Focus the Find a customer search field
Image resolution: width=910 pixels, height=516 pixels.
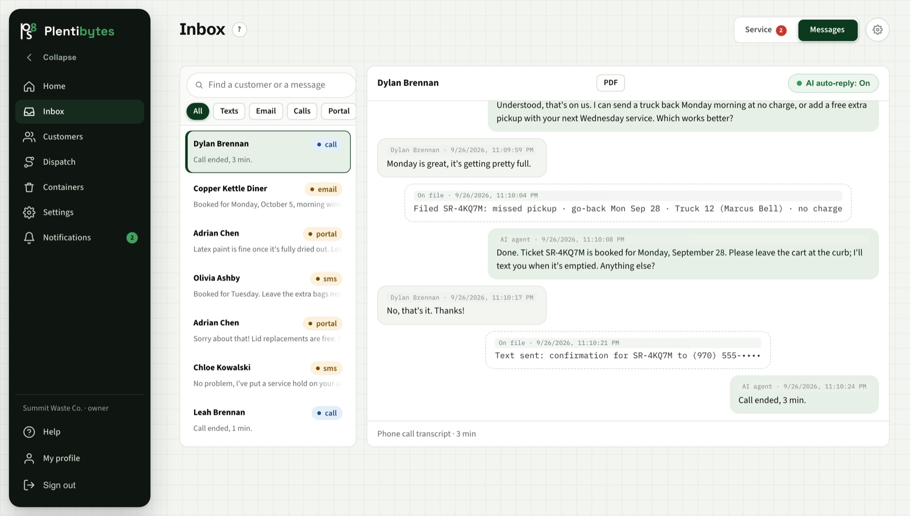click(271, 85)
